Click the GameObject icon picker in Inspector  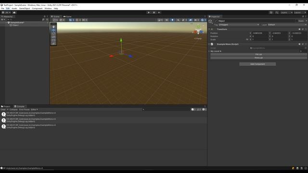tap(211, 21)
